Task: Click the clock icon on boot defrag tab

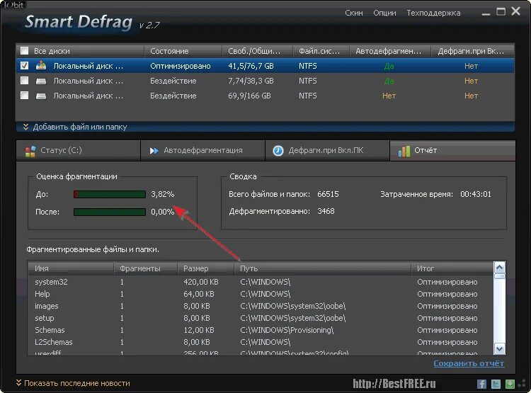Action: (x=278, y=151)
